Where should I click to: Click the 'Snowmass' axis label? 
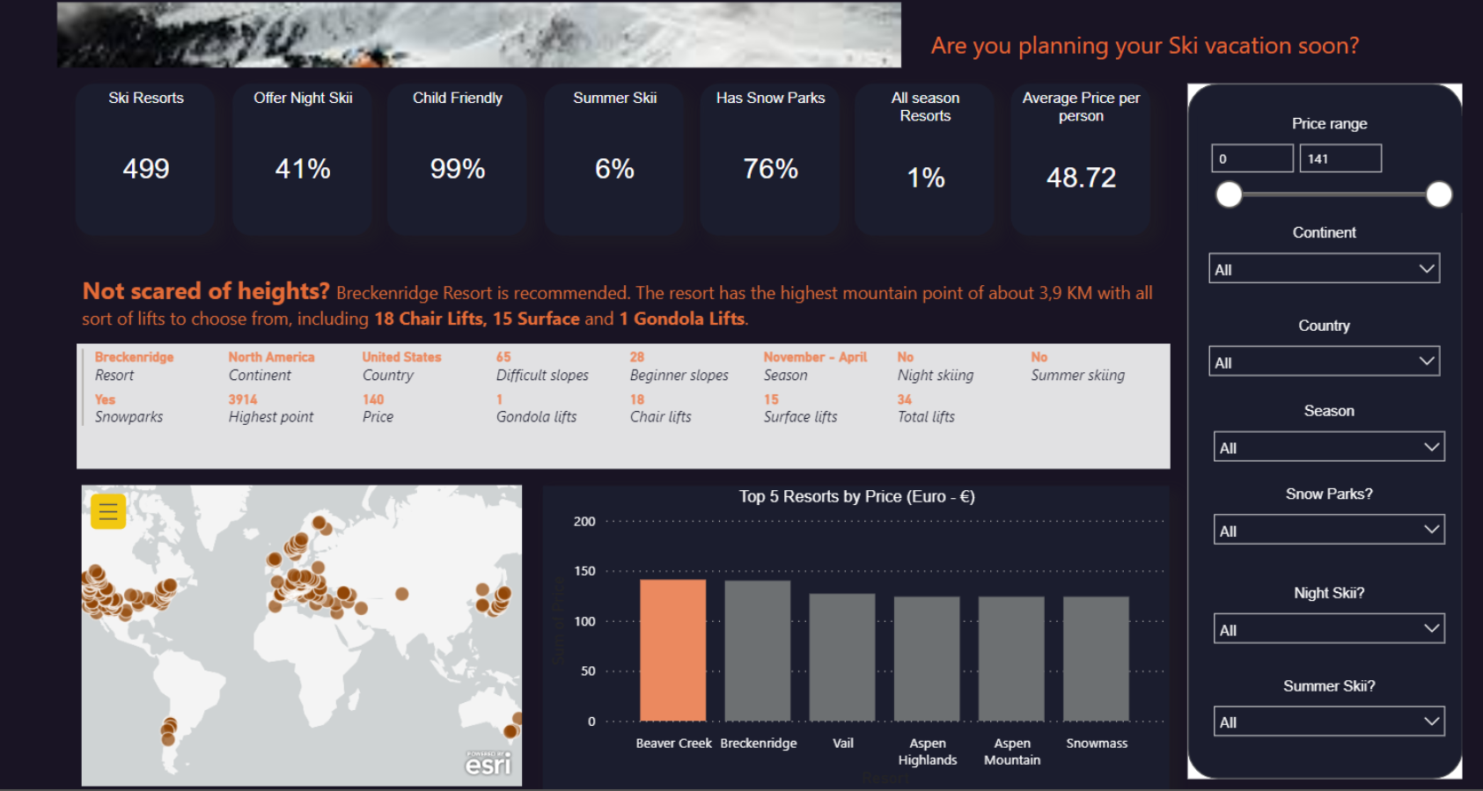1097,743
